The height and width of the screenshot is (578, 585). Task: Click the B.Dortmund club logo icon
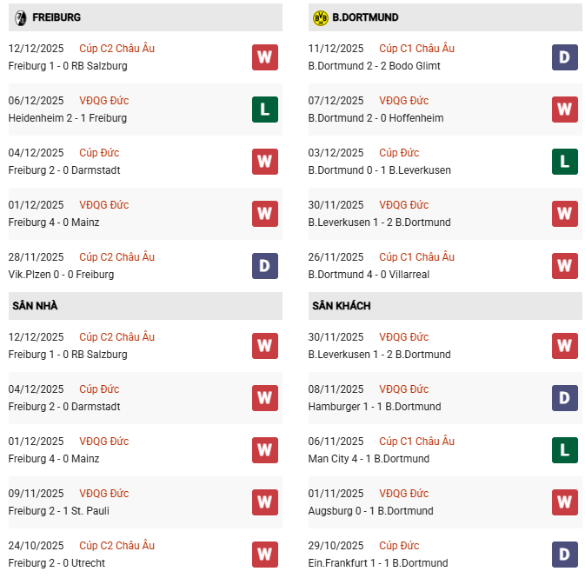click(x=320, y=17)
